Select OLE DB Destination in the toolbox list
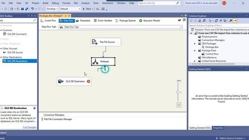This screenshot has height=140, width=249. pos(20,61)
